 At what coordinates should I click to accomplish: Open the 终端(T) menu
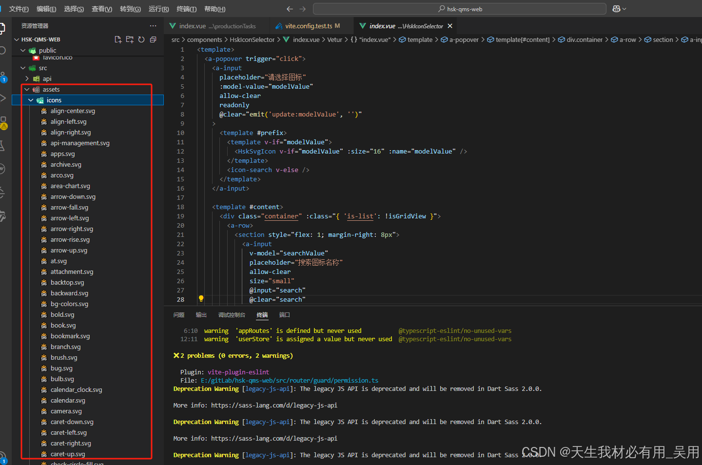[x=186, y=9]
